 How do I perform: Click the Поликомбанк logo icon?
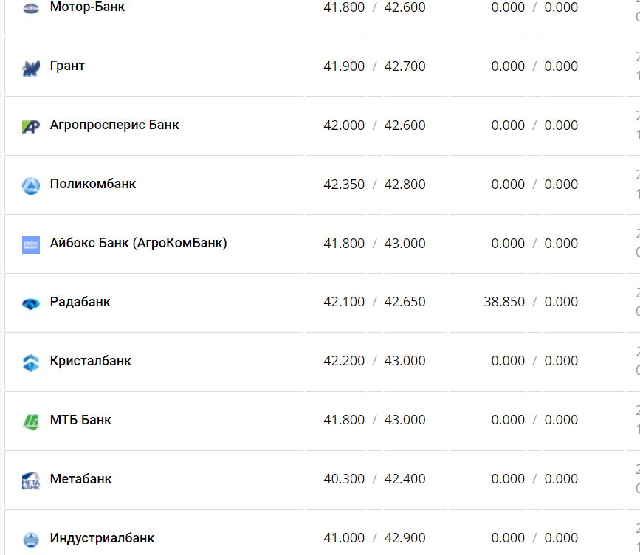(31, 185)
